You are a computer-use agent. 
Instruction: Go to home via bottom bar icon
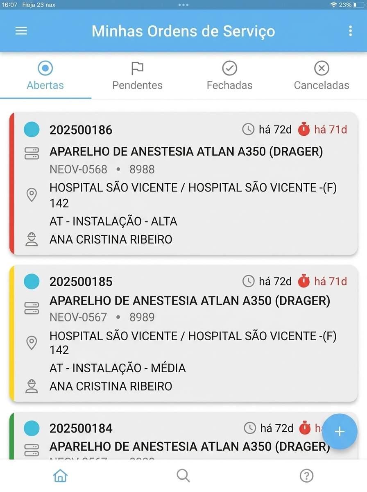pyautogui.click(x=60, y=476)
